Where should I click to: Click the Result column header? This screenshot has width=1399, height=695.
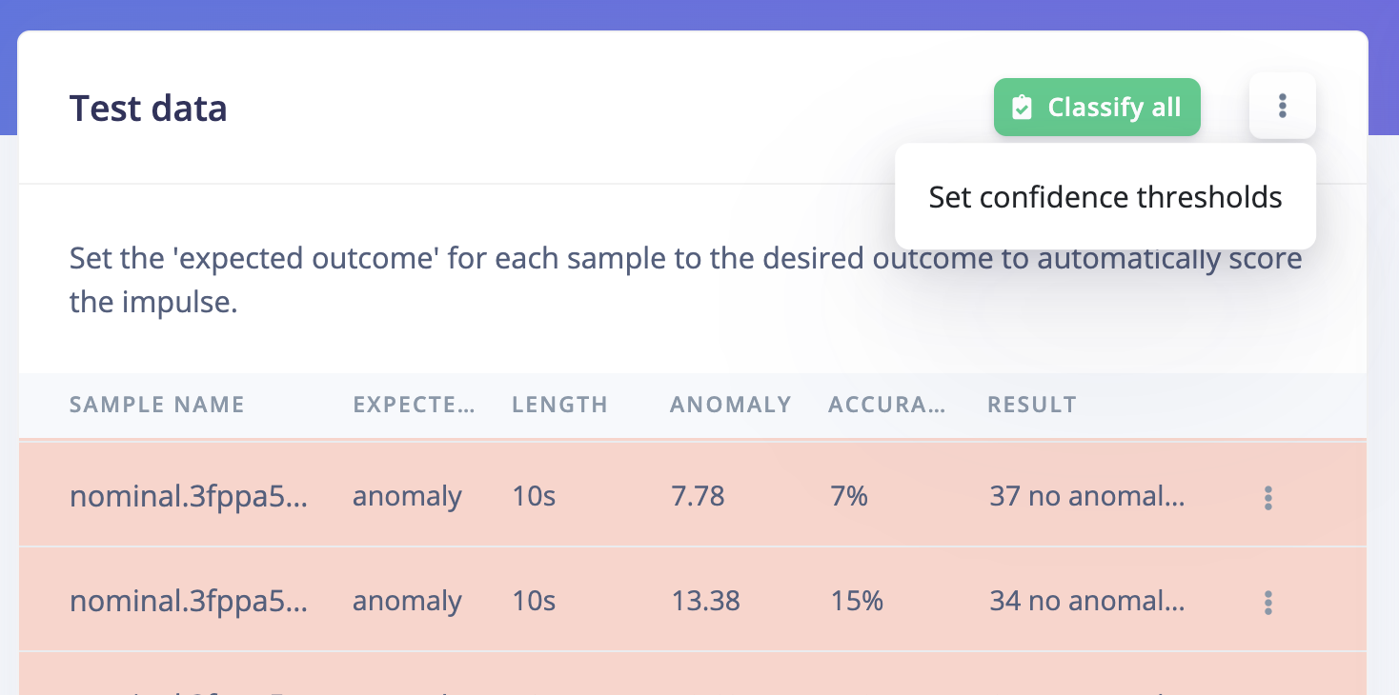coord(1031,405)
